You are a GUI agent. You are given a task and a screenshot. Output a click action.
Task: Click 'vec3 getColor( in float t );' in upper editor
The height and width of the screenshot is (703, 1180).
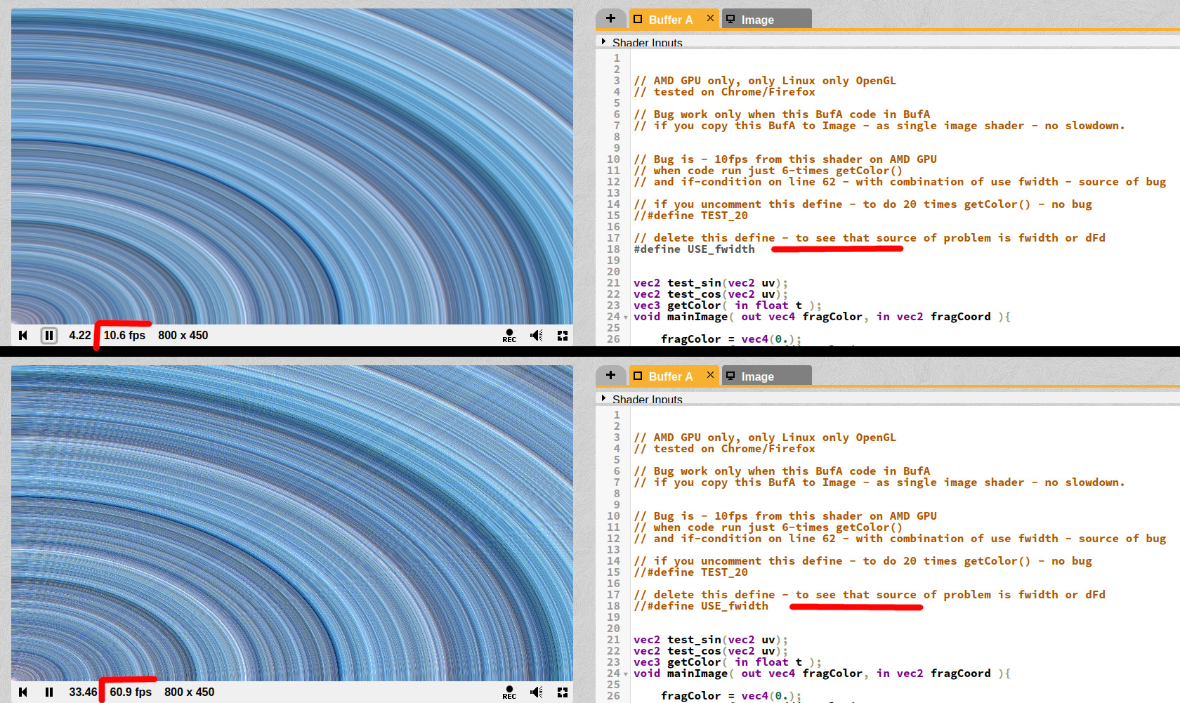coord(728,305)
